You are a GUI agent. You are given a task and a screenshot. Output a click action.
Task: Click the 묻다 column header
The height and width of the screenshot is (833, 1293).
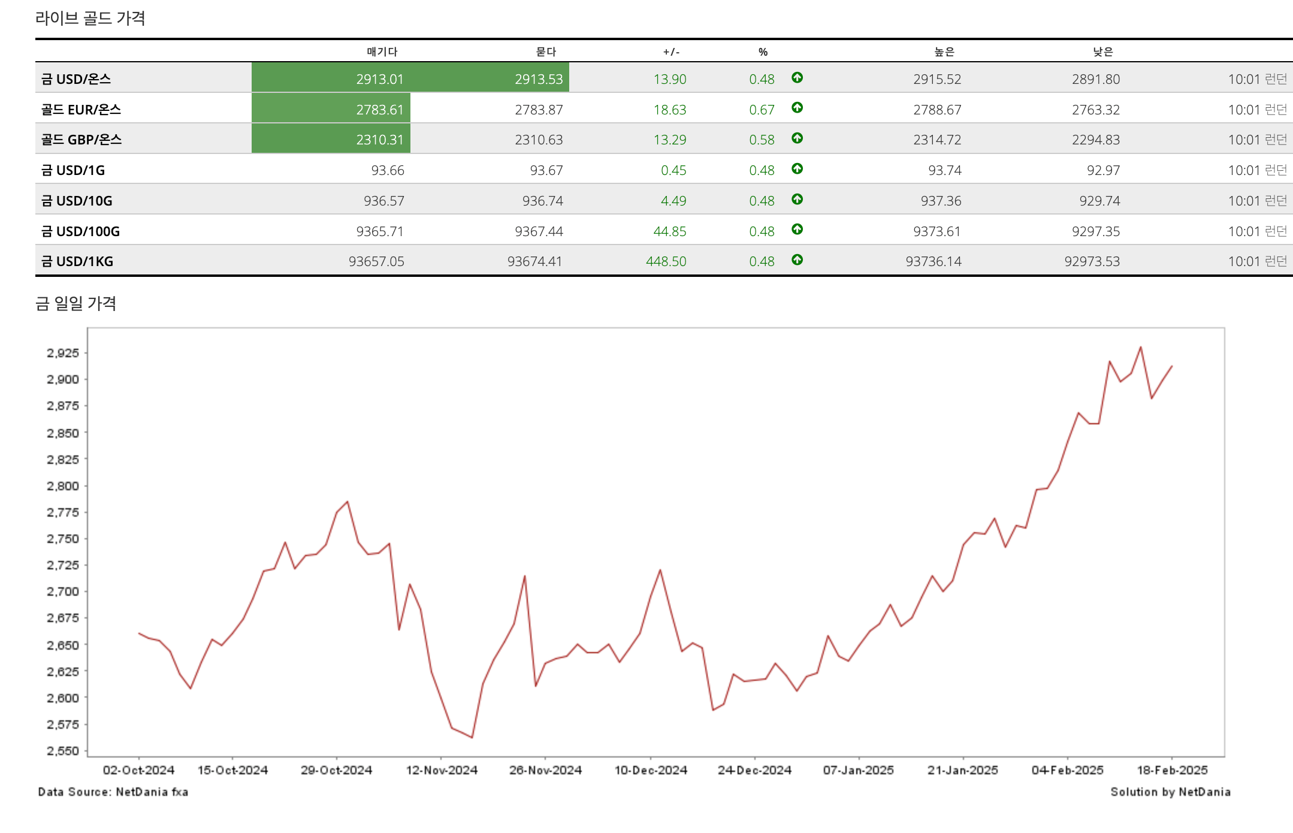tap(546, 52)
